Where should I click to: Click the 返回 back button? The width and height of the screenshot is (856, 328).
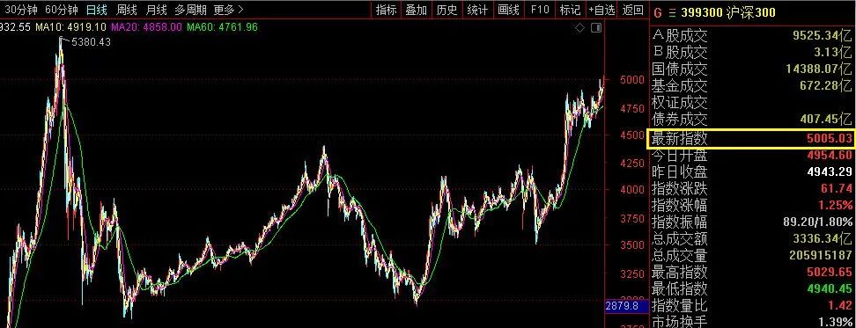pyautogui.click(x=632, y=10)
